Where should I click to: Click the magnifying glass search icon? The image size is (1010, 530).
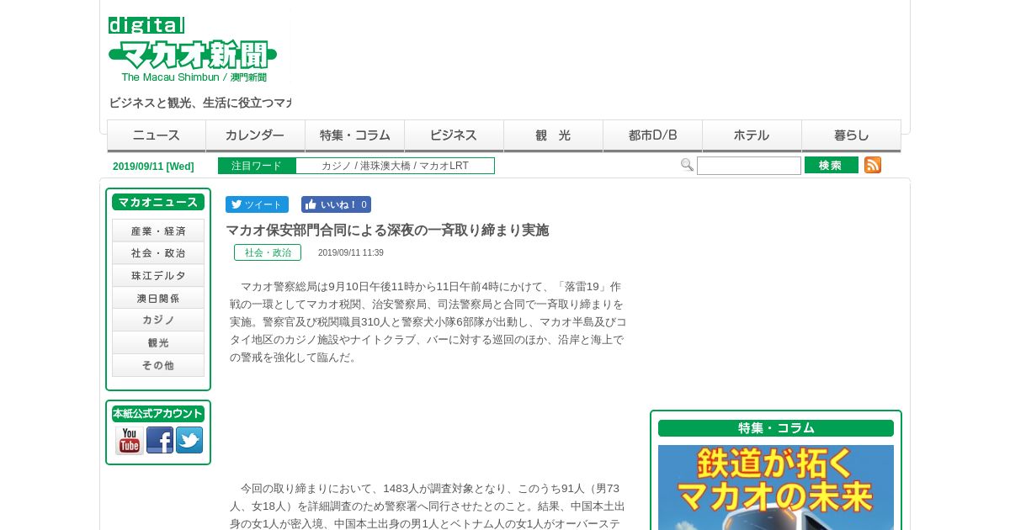pyautogui.click(x=687, y=165)
